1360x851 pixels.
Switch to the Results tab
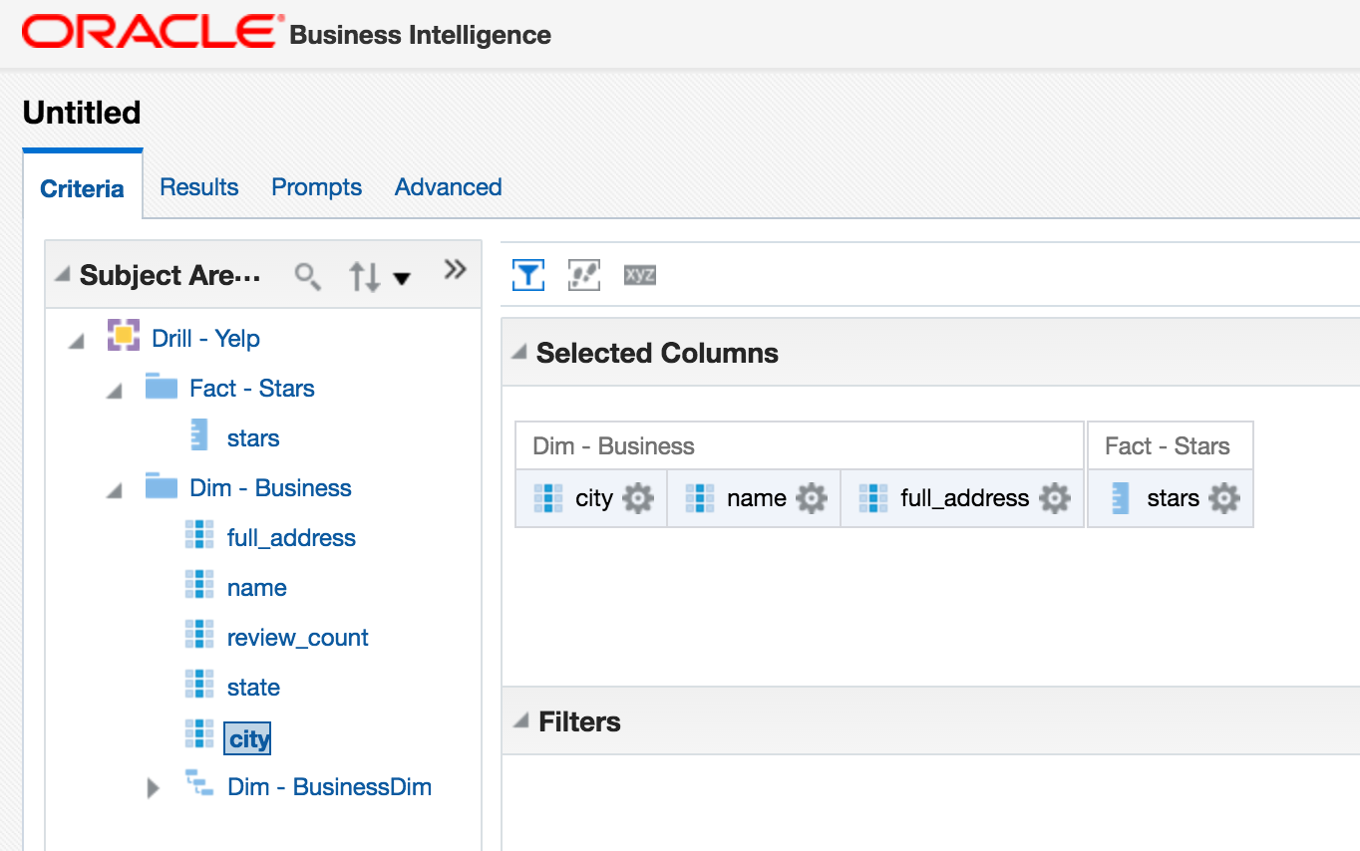coord(199,187)
